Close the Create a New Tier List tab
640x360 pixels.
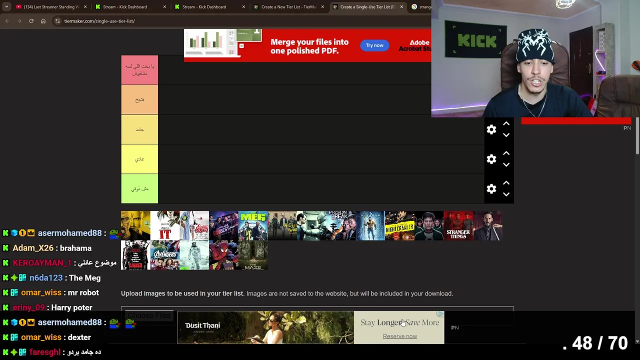pos(322,7)
